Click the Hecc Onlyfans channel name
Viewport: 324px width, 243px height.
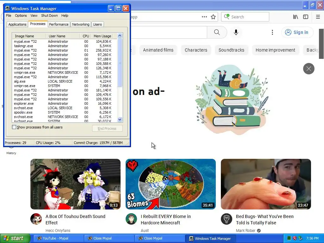coord(58,230)
